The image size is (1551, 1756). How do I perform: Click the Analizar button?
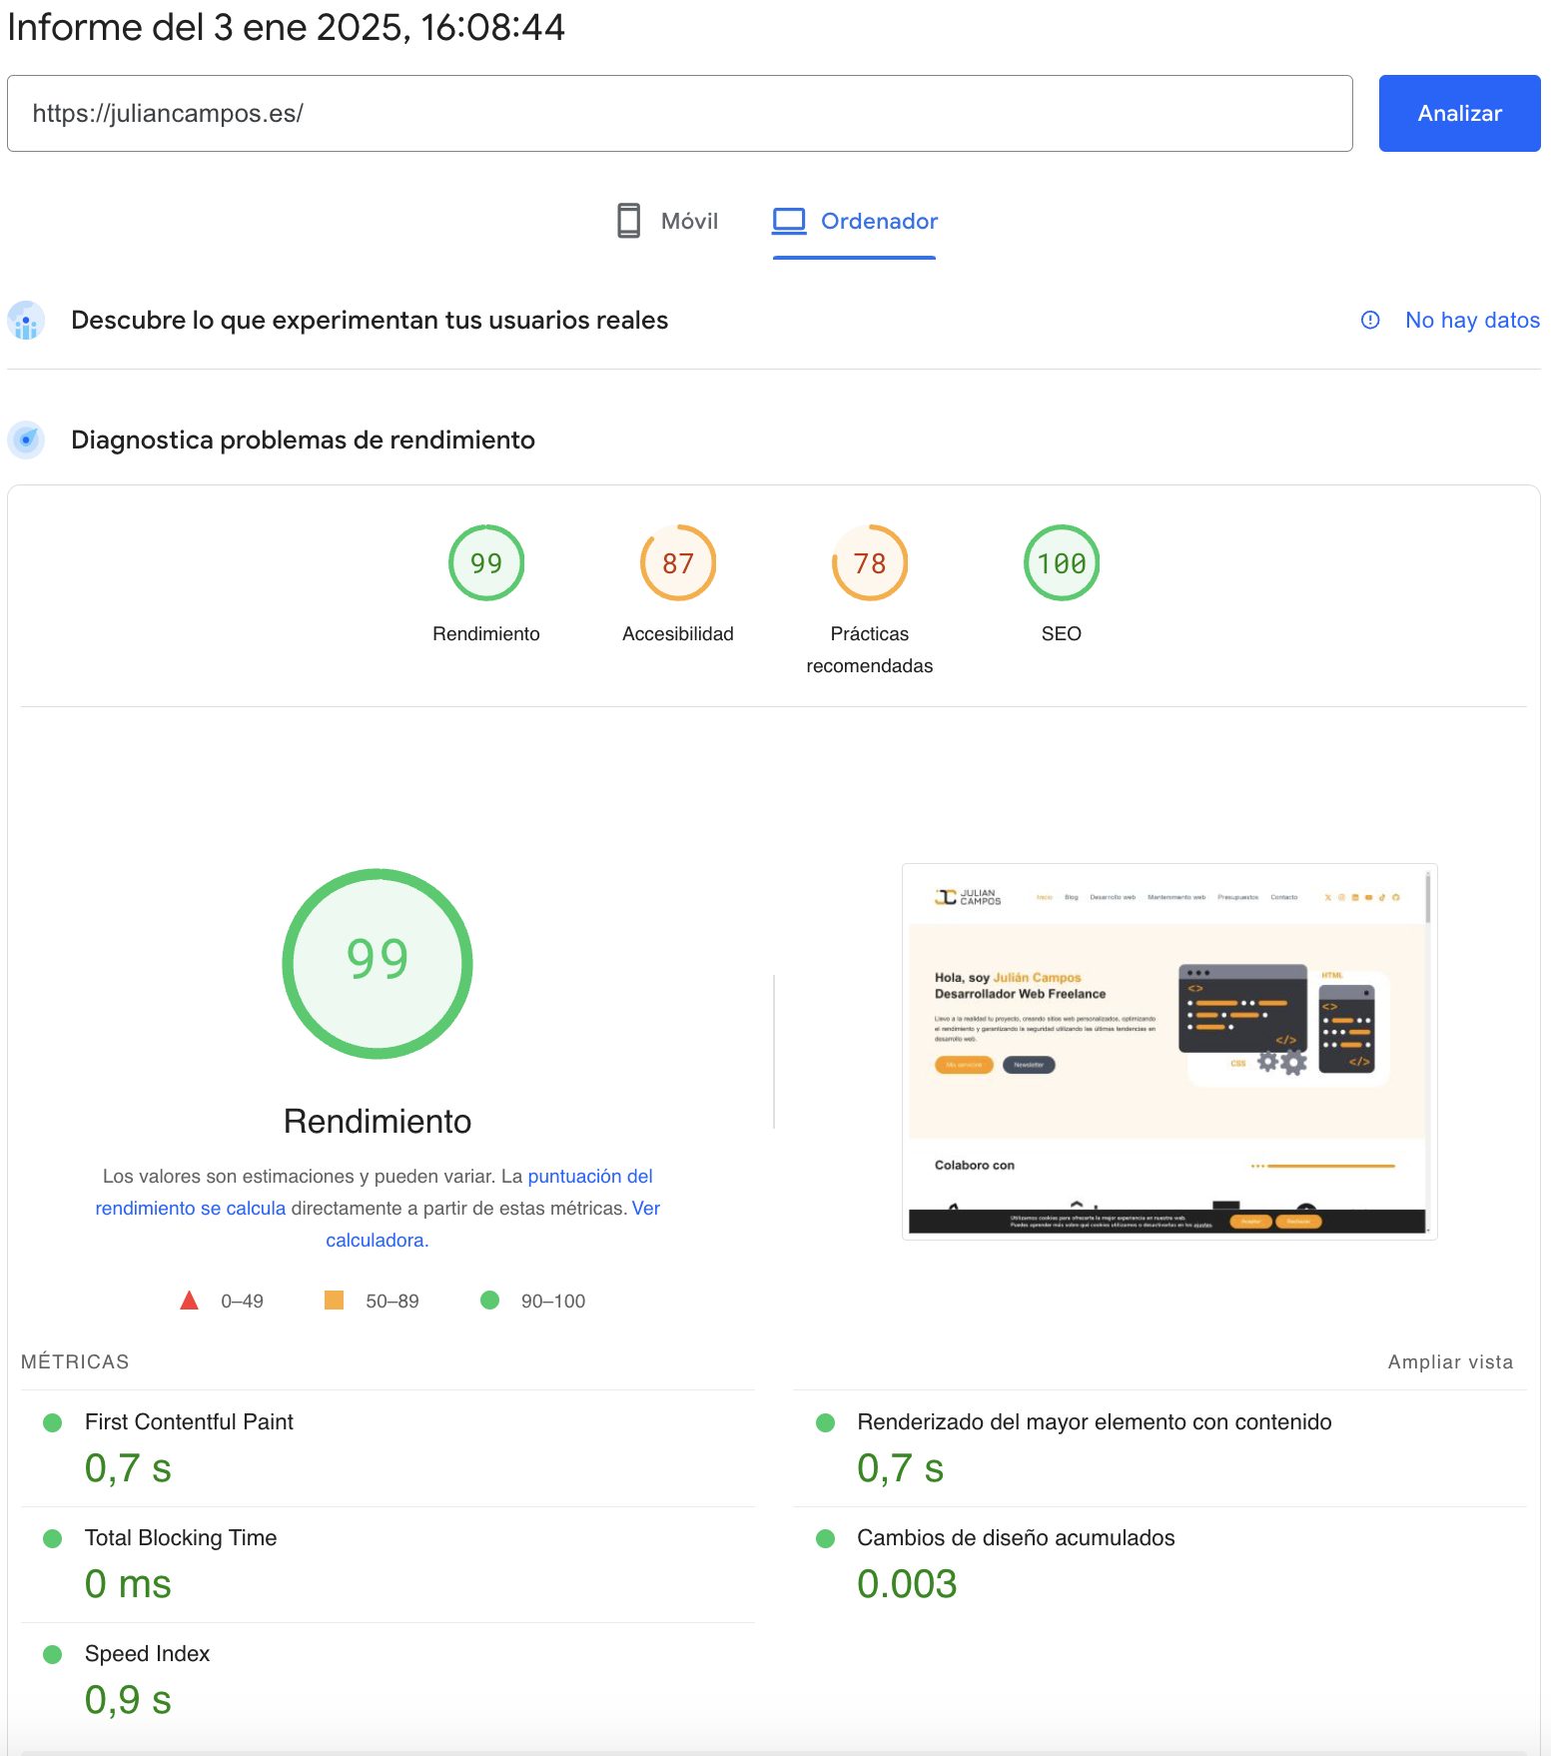pos(1459,113)
